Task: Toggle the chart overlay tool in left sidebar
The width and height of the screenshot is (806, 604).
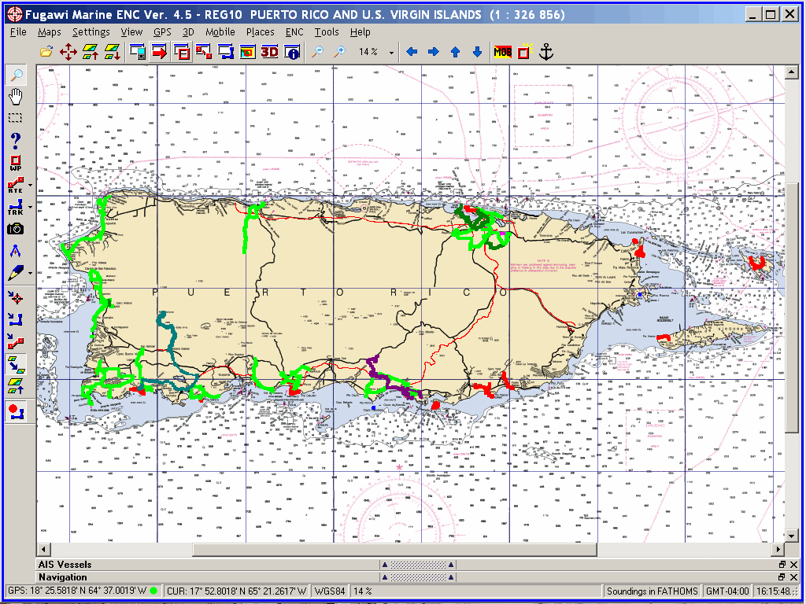Action: (x=16, y=363)
